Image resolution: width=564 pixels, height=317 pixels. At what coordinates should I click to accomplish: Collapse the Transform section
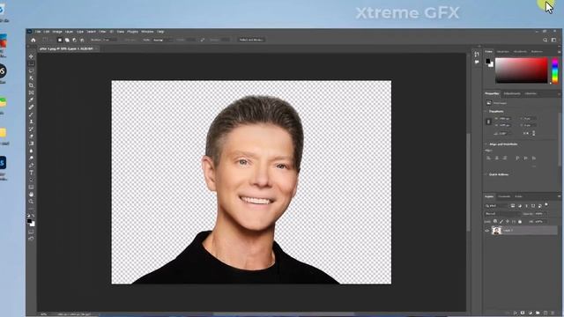[x=486, y=112]
